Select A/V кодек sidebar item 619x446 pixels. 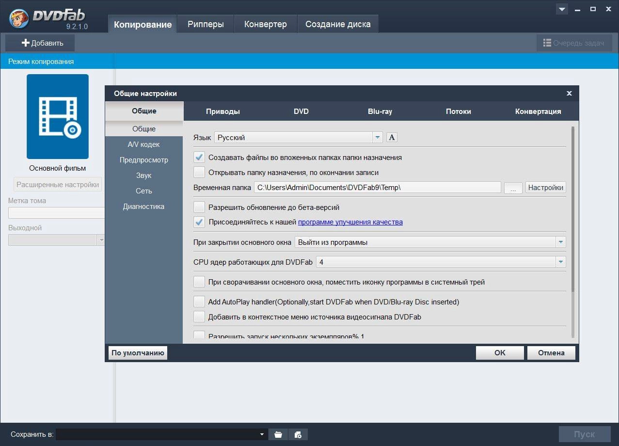point(144,144)
